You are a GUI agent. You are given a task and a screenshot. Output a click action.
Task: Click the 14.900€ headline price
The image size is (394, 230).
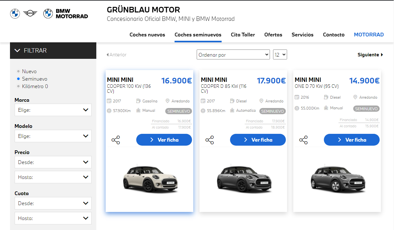coord(364,81)
